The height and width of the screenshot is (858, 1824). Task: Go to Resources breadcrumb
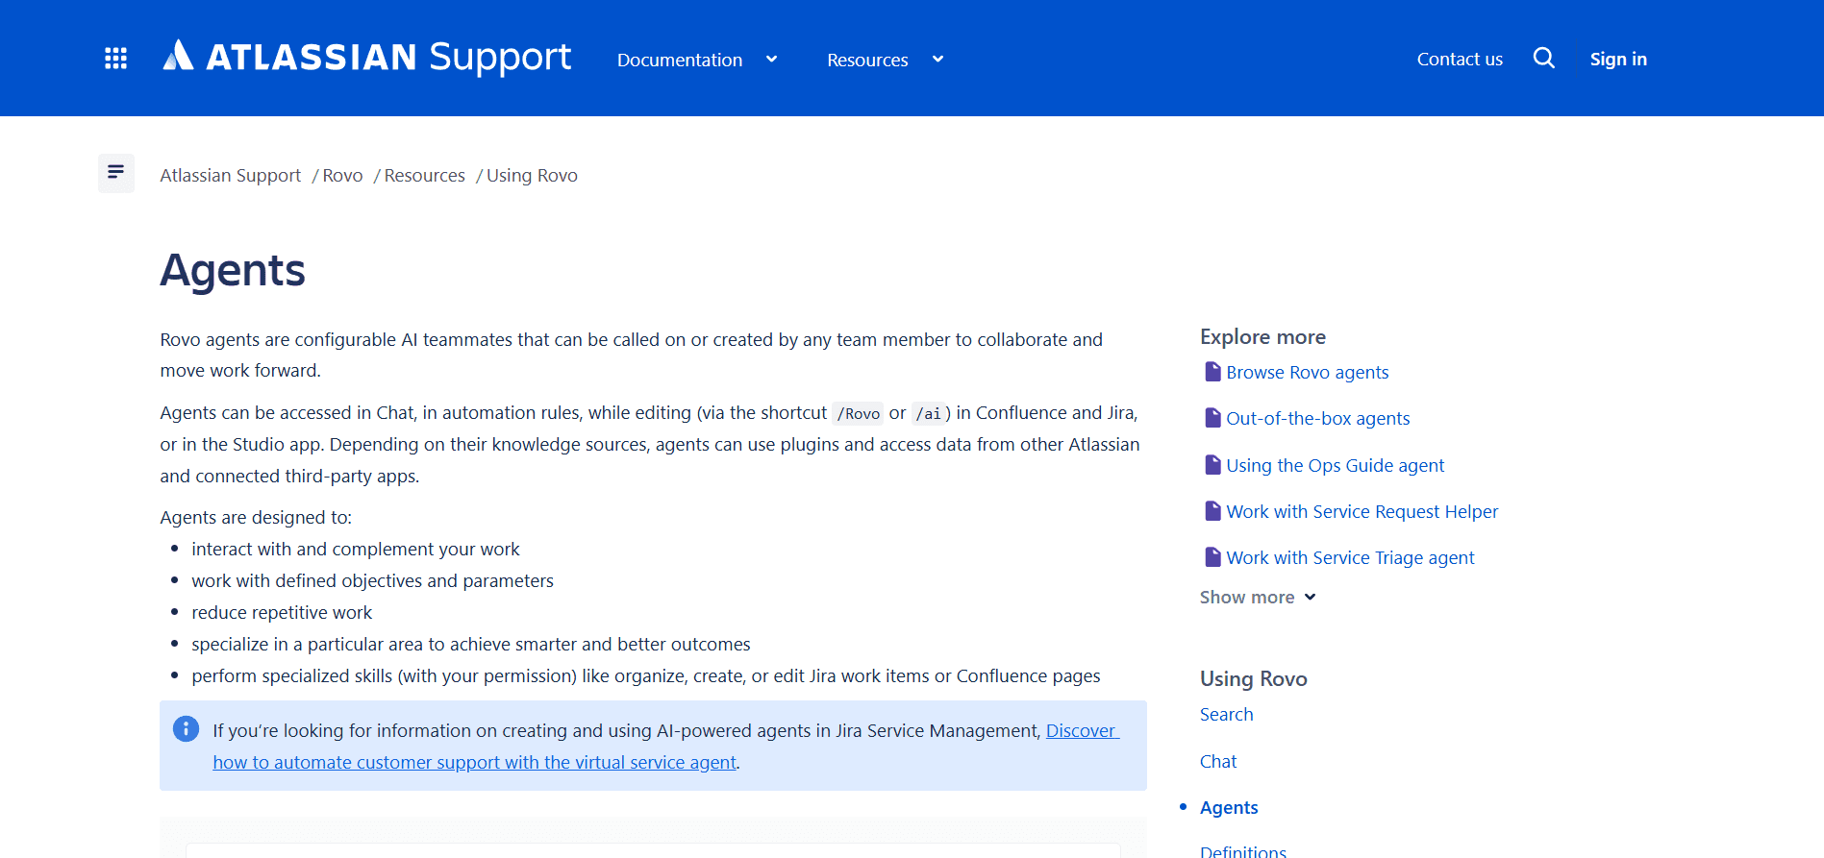[x=424, y=176]
